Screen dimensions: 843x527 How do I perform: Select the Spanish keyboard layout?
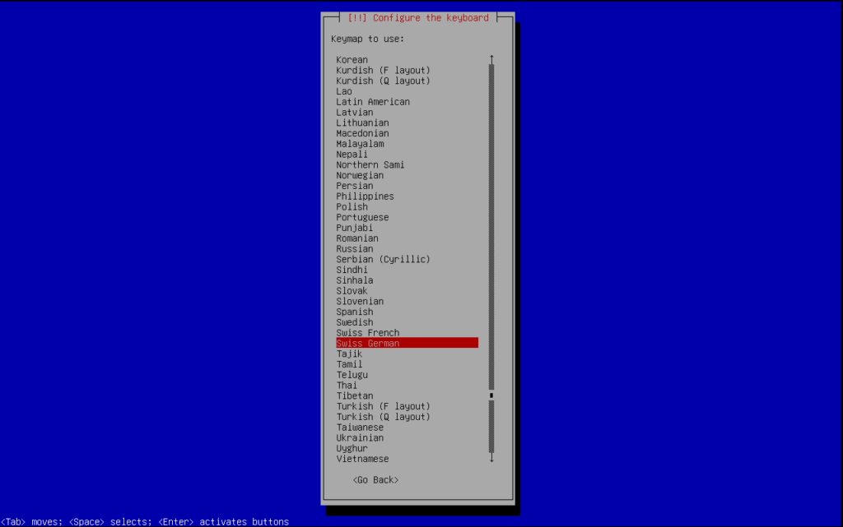354,311
